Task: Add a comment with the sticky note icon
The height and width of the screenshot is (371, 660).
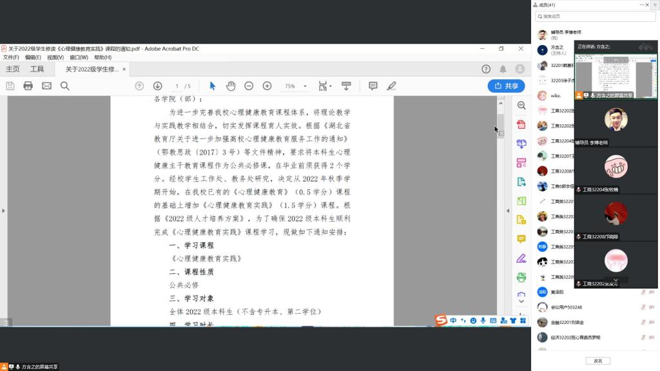Action: (373, 86)
